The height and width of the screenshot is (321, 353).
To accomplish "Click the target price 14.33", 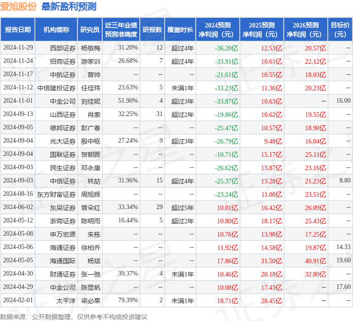I will pyautogui.click(x=343, y=247).
